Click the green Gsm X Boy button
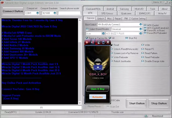172x118 pixels. click(x=98, y=89)
